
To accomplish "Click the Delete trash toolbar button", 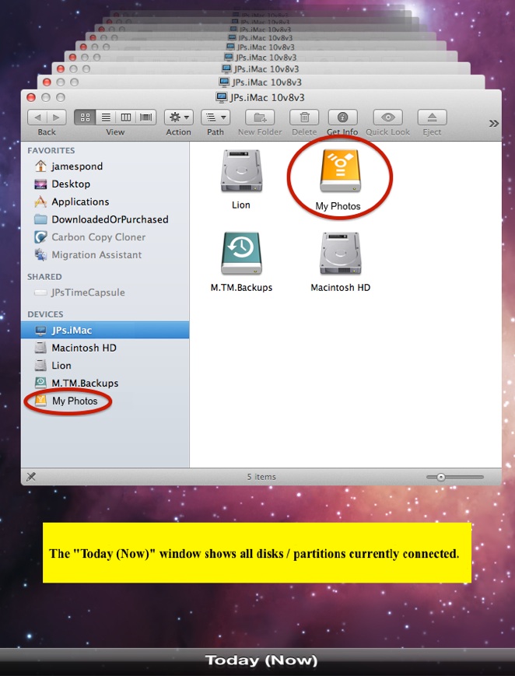I will (x=304, y=117).
